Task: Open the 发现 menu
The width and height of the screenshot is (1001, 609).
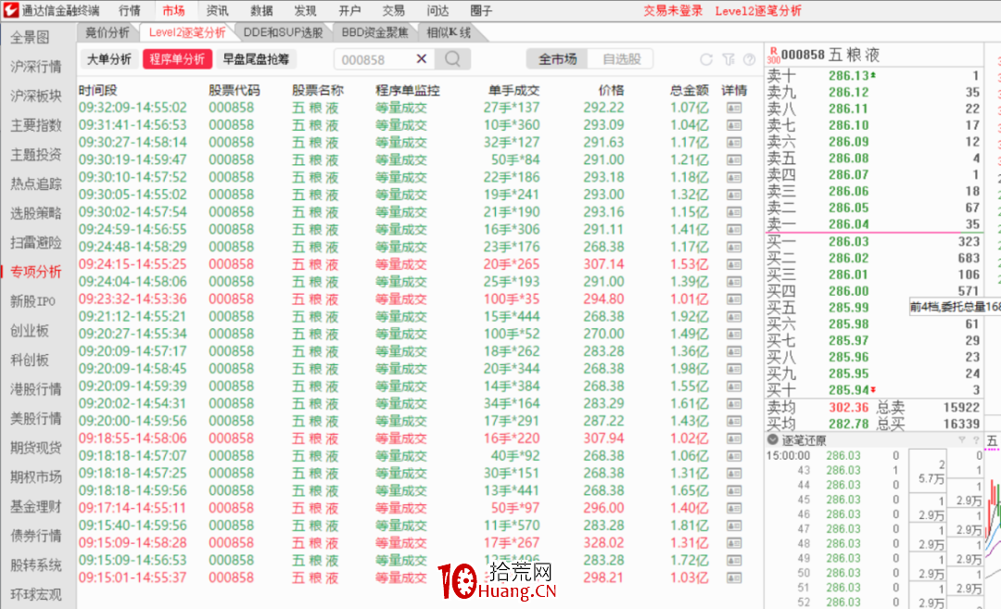Action: click(305, 10)
